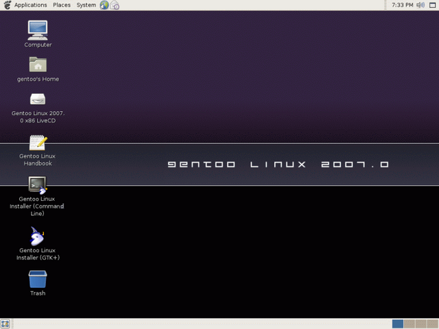Click the "Trash" label text
Viewport: 439px width, 329px height.
click(x=38, y=293)
